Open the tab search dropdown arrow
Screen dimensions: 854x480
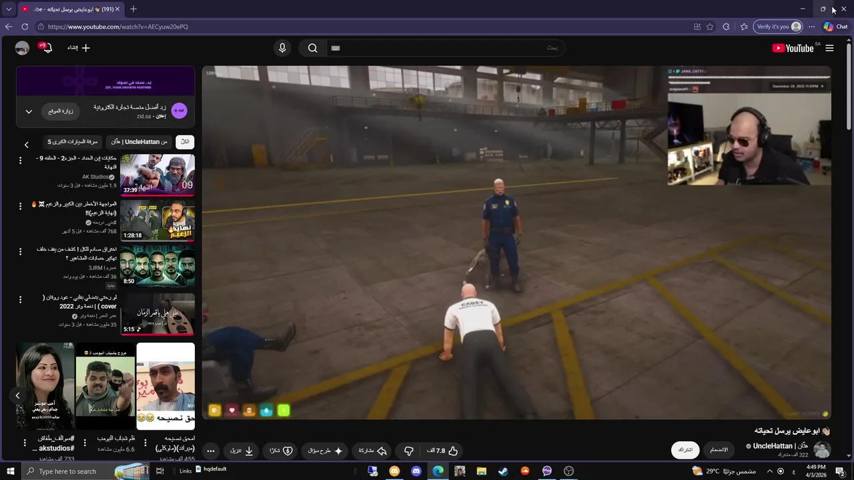pos(9,9)
